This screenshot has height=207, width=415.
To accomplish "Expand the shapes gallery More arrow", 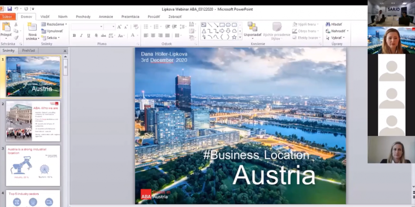I will pyautogui.click(x=240, y=37).
